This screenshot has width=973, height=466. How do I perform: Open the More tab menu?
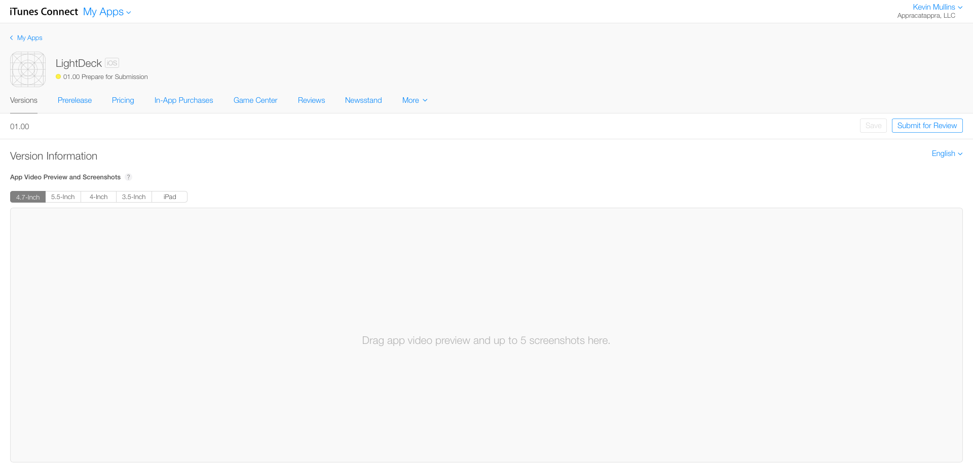coord(415,100)
